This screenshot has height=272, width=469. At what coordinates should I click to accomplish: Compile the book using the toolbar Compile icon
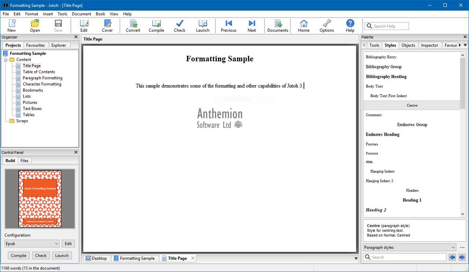click(156, 26)
